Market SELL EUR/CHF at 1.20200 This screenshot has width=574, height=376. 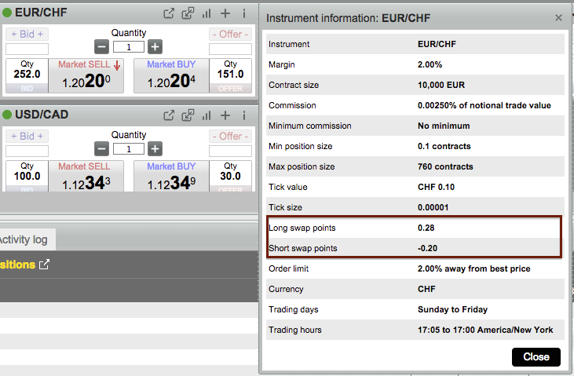tap(86, 75)
